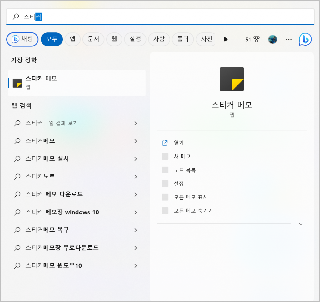Screen dimensions: 320x302
Task: Click the large 스티커 메모 app icon
Action: click(232, 79)
